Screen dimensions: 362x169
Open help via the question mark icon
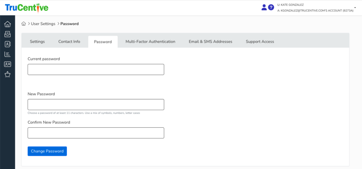point(271,7)
